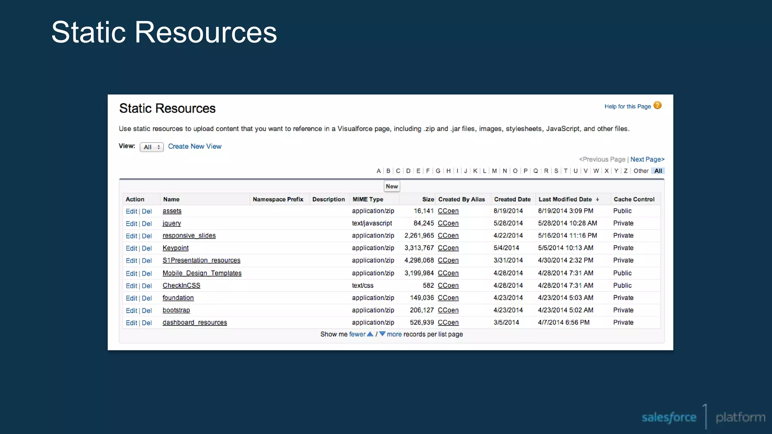The height and width of the screenshot is (434, 772).
Task: Select the 8/19/2014 3:09 PM date
Action: (565, 211)
